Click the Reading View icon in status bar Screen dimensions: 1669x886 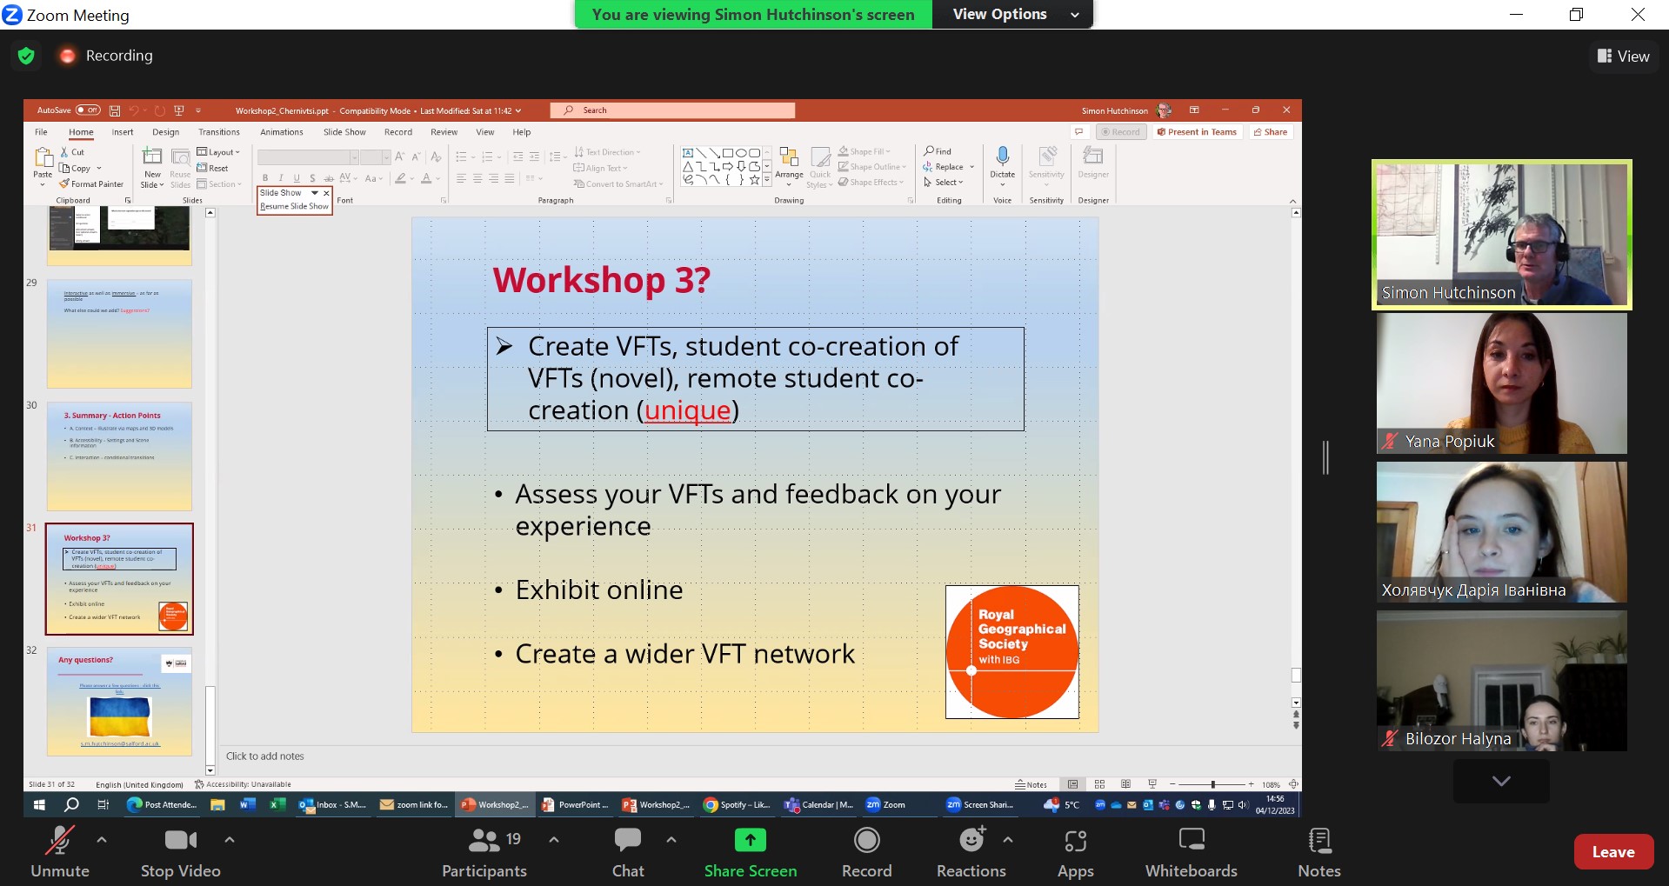(x=1125, y=784)
